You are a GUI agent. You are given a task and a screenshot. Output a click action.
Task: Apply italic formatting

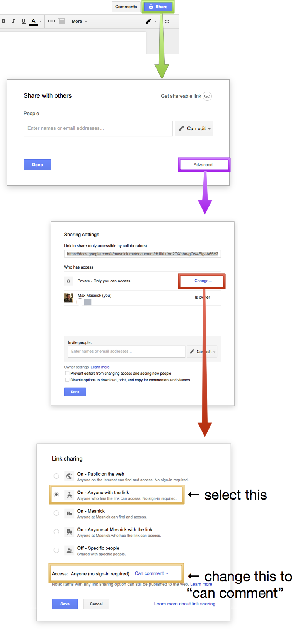tap(14, 21)
